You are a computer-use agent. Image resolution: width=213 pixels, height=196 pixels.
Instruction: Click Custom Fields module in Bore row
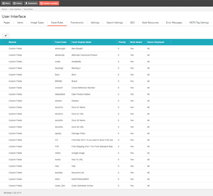[x=15, y=75]
